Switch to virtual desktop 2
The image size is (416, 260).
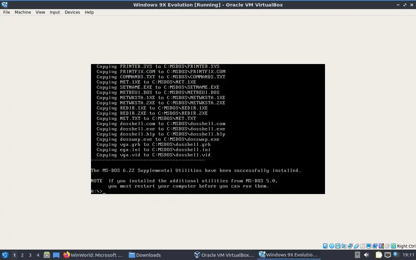pyautogui.click(x=22, y=255)
